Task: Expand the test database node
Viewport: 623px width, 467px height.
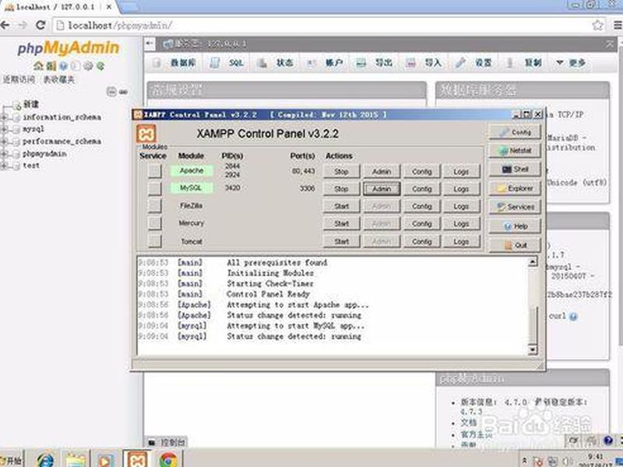Action: click(x=4, y=166)
